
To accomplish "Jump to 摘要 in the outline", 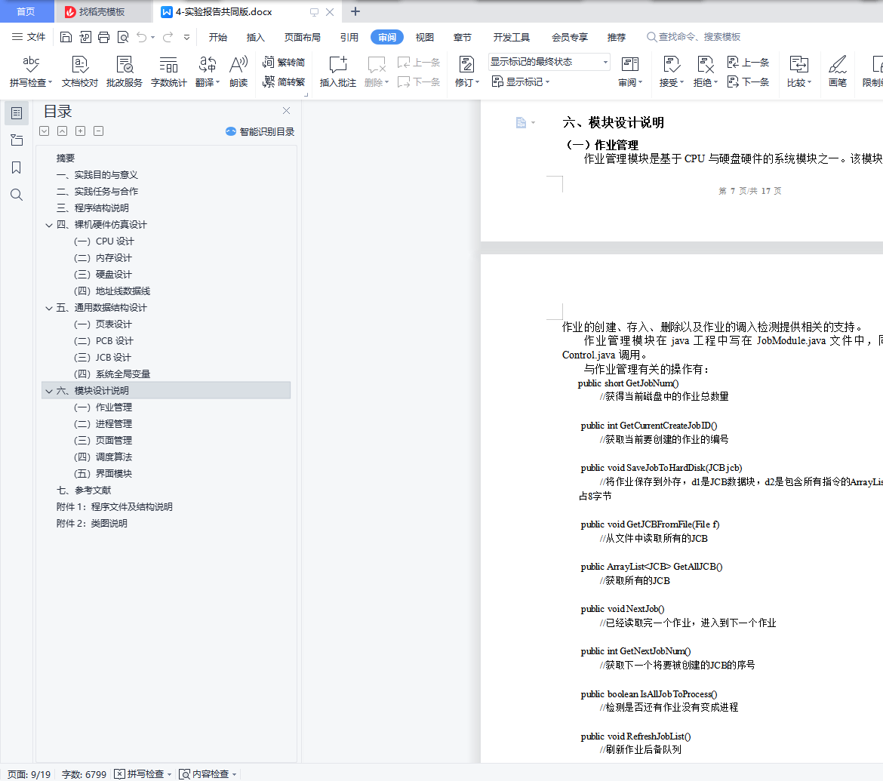I will click(x=66, y=158).
